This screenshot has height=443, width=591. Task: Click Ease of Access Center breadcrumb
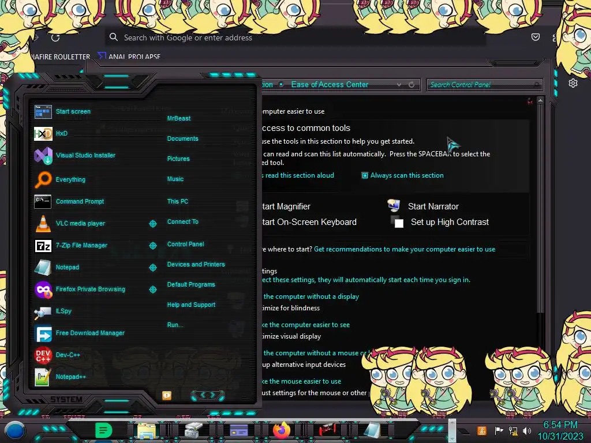[330, 85]
